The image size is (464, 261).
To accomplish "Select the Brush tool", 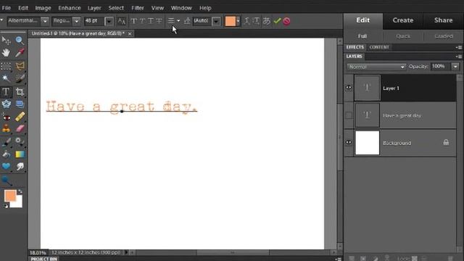I will pos(6,142).
